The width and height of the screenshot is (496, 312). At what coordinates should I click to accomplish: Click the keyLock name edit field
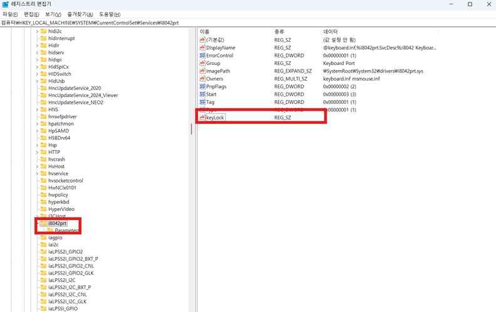[x=216, y=118]
